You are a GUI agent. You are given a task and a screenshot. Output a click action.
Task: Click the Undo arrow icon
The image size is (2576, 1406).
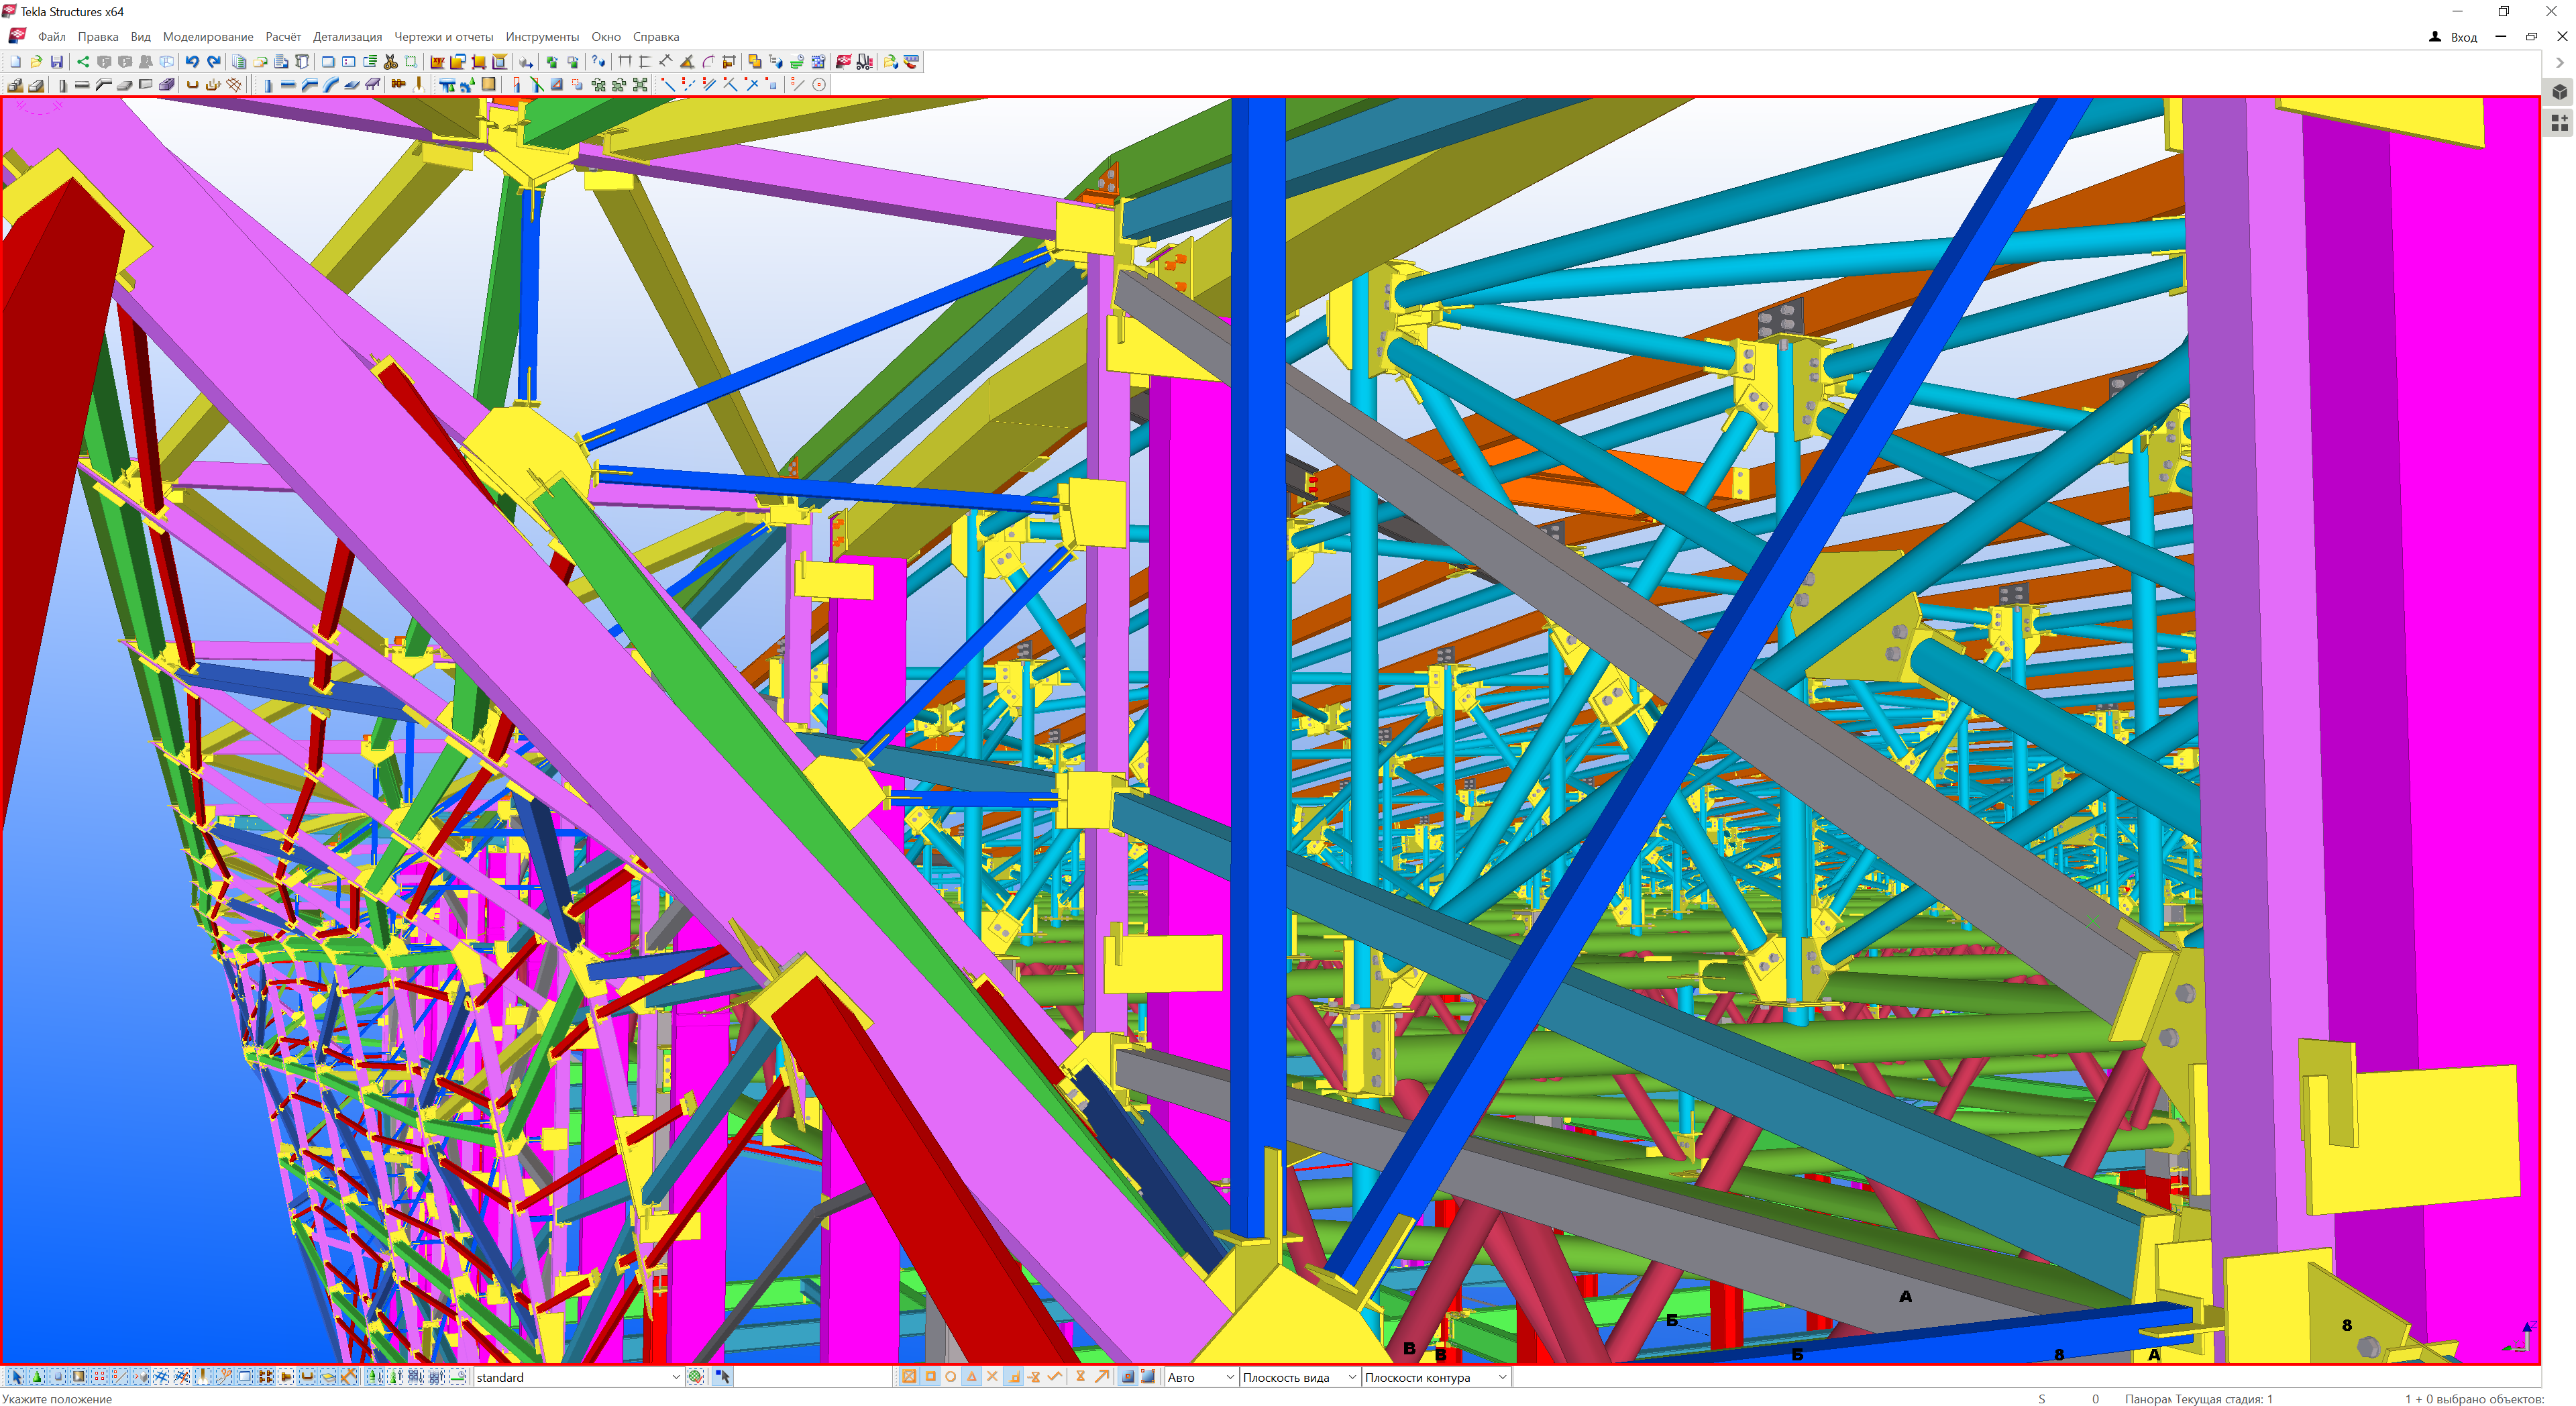192,62
